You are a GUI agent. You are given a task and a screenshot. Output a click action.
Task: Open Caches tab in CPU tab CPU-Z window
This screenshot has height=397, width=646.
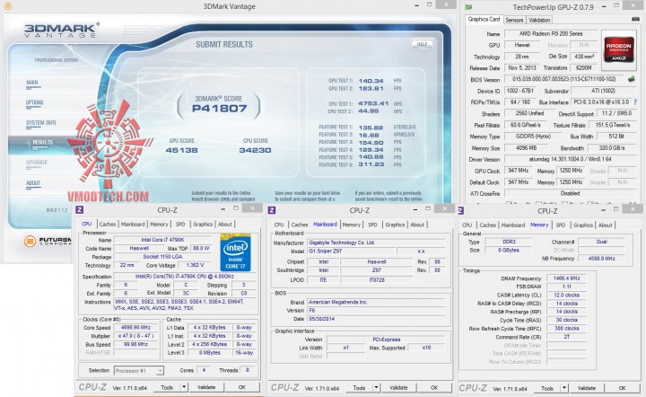coord(108,225)
